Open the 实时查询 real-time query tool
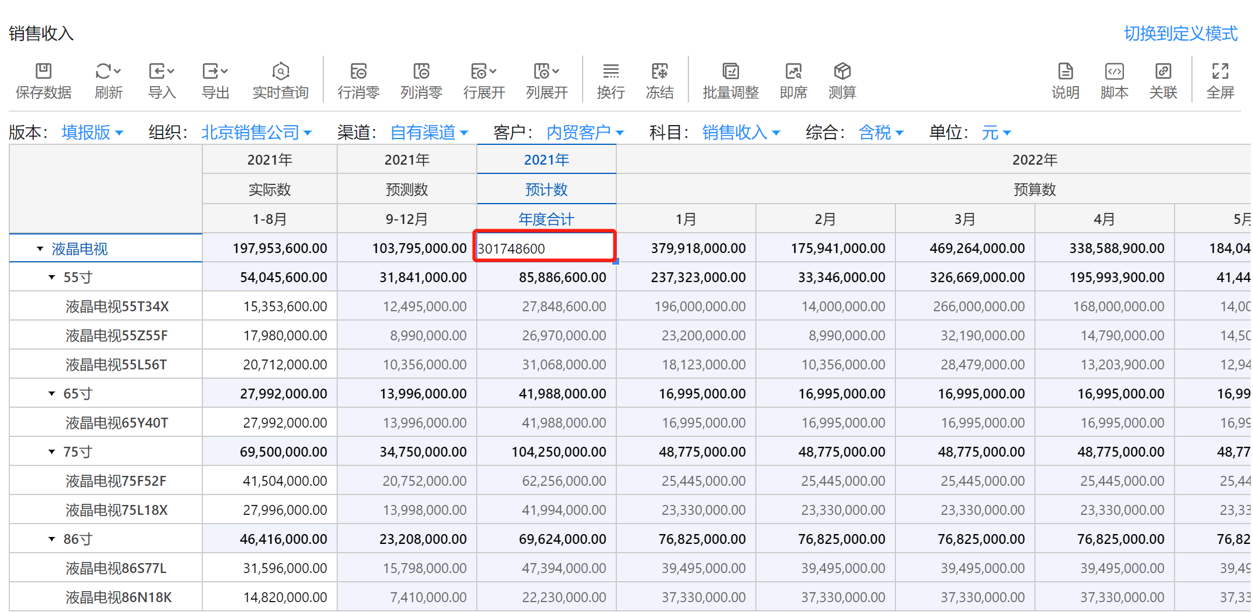Image resolution: width=1253 pixels, height=612 pixels. 280,72
